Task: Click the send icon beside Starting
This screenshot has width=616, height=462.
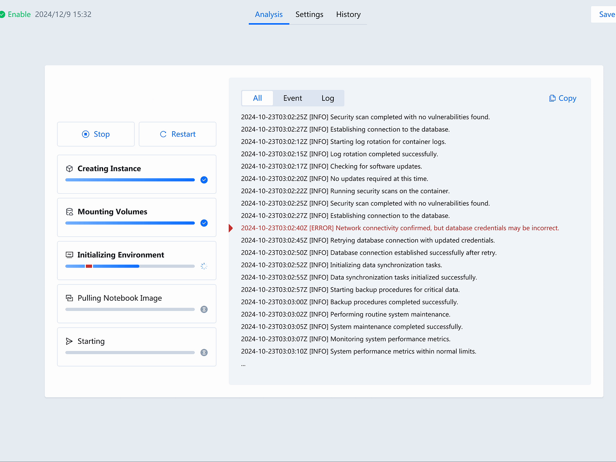Action: tap(70, 341)
